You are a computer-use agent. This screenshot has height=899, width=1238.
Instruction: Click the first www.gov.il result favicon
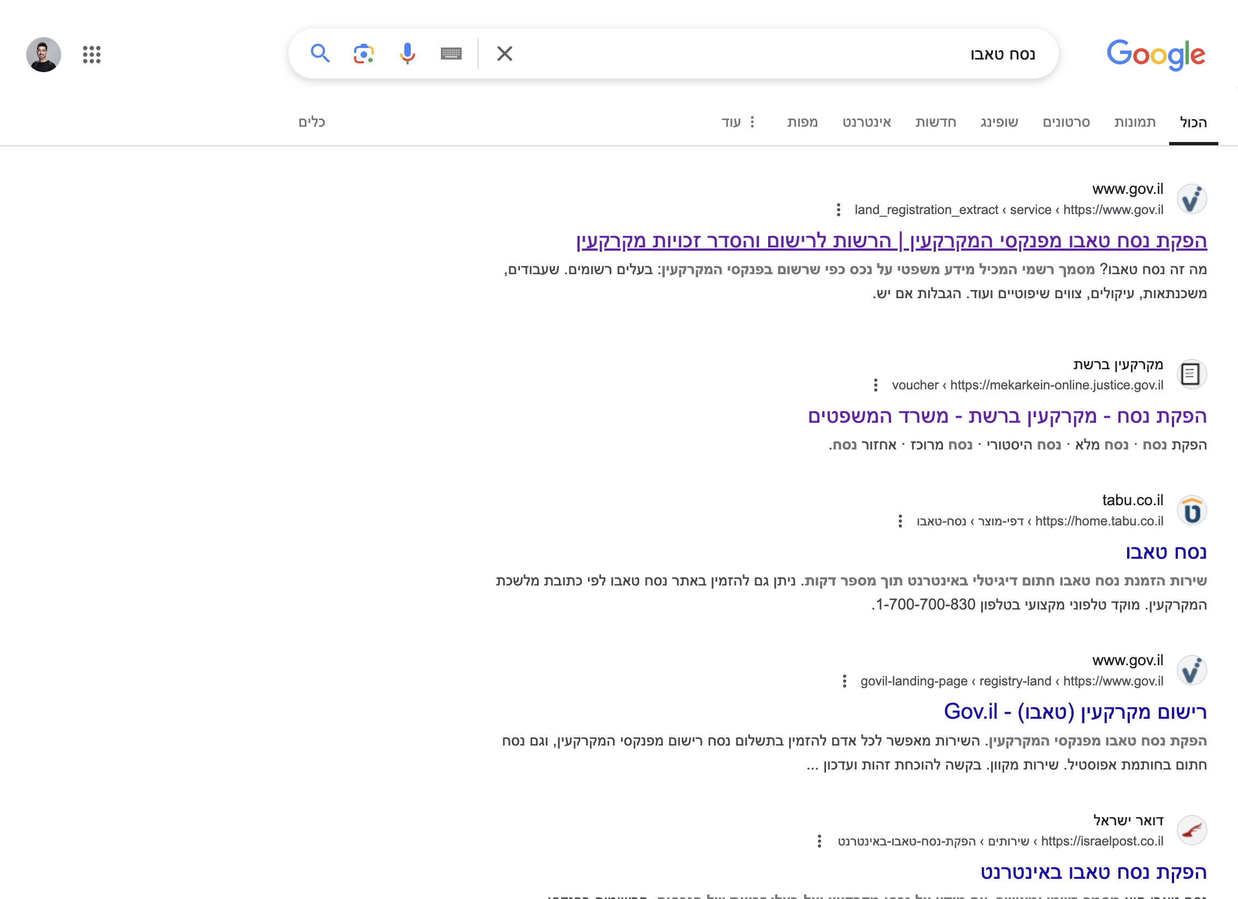tap(1192, 199)
